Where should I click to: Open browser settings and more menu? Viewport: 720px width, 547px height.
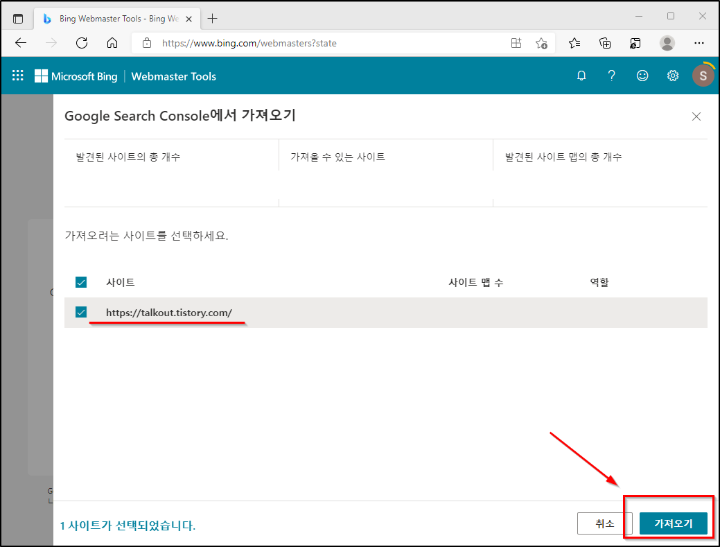coord(699,43)
